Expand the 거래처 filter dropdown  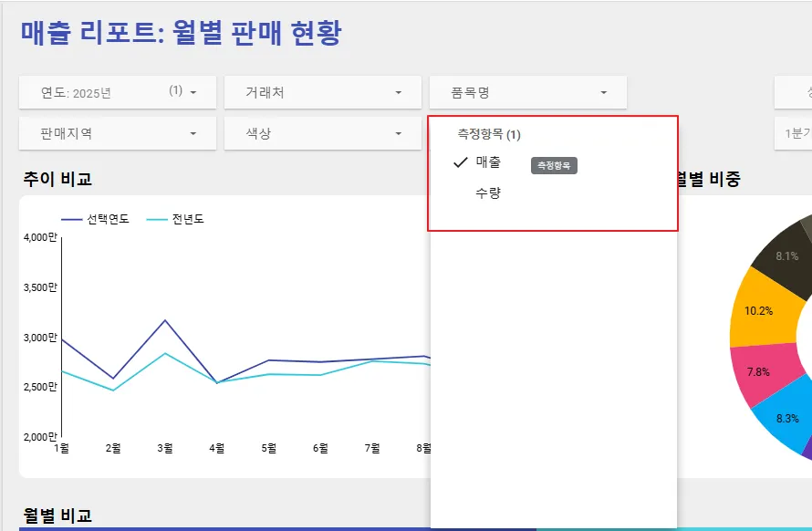pyautogui.click(x=323, y=92)
